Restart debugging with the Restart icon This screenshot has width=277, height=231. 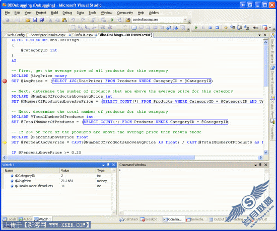tap(217, 28)
